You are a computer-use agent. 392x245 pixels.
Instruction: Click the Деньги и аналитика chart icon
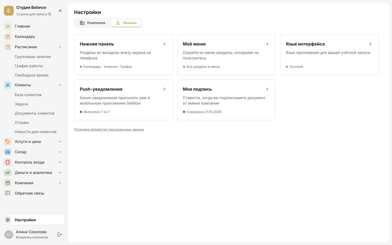(8, 172)
